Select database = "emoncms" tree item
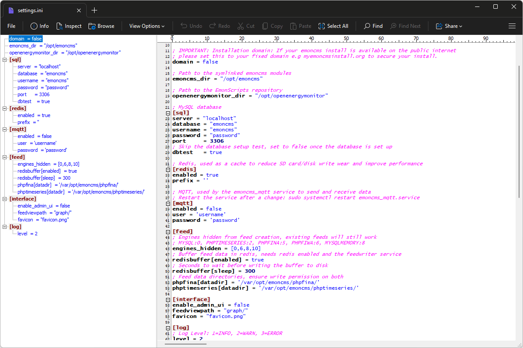The image size is (523, 348). 42,74
